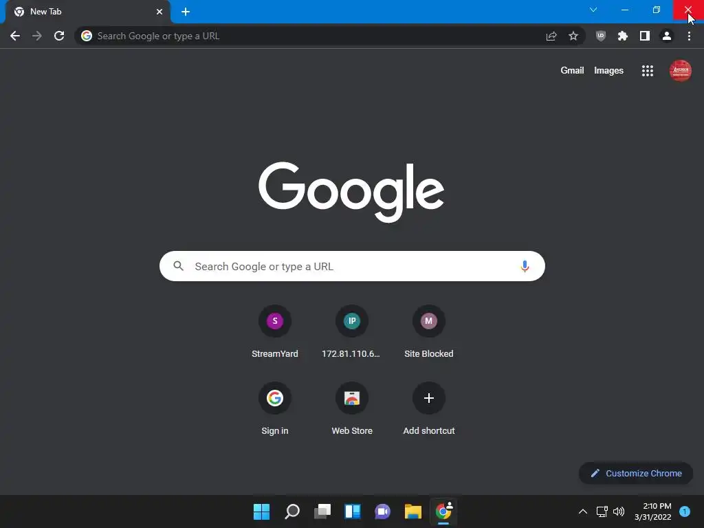Open the network tray icon
Viewport: 704px width, 528px height.
click(602, 511)
